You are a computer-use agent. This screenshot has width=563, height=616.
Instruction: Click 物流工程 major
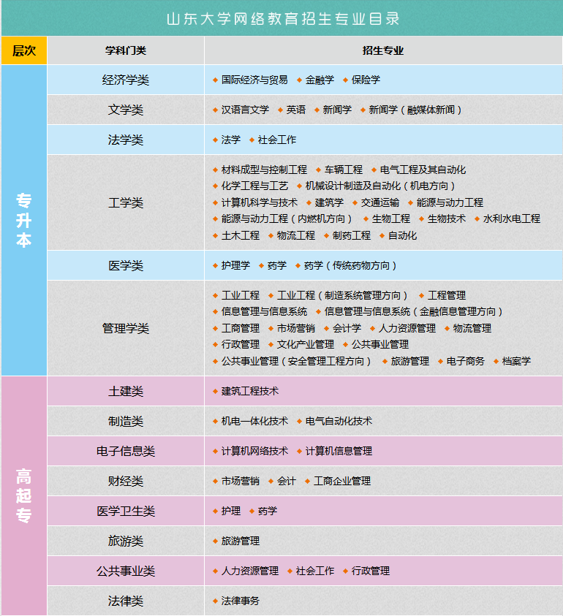pos(295,236)
